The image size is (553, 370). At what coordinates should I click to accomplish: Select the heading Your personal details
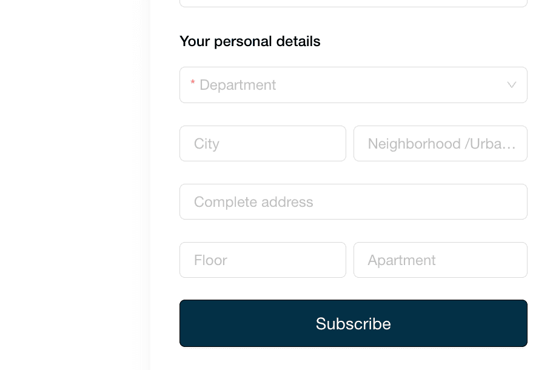[250, 41]
